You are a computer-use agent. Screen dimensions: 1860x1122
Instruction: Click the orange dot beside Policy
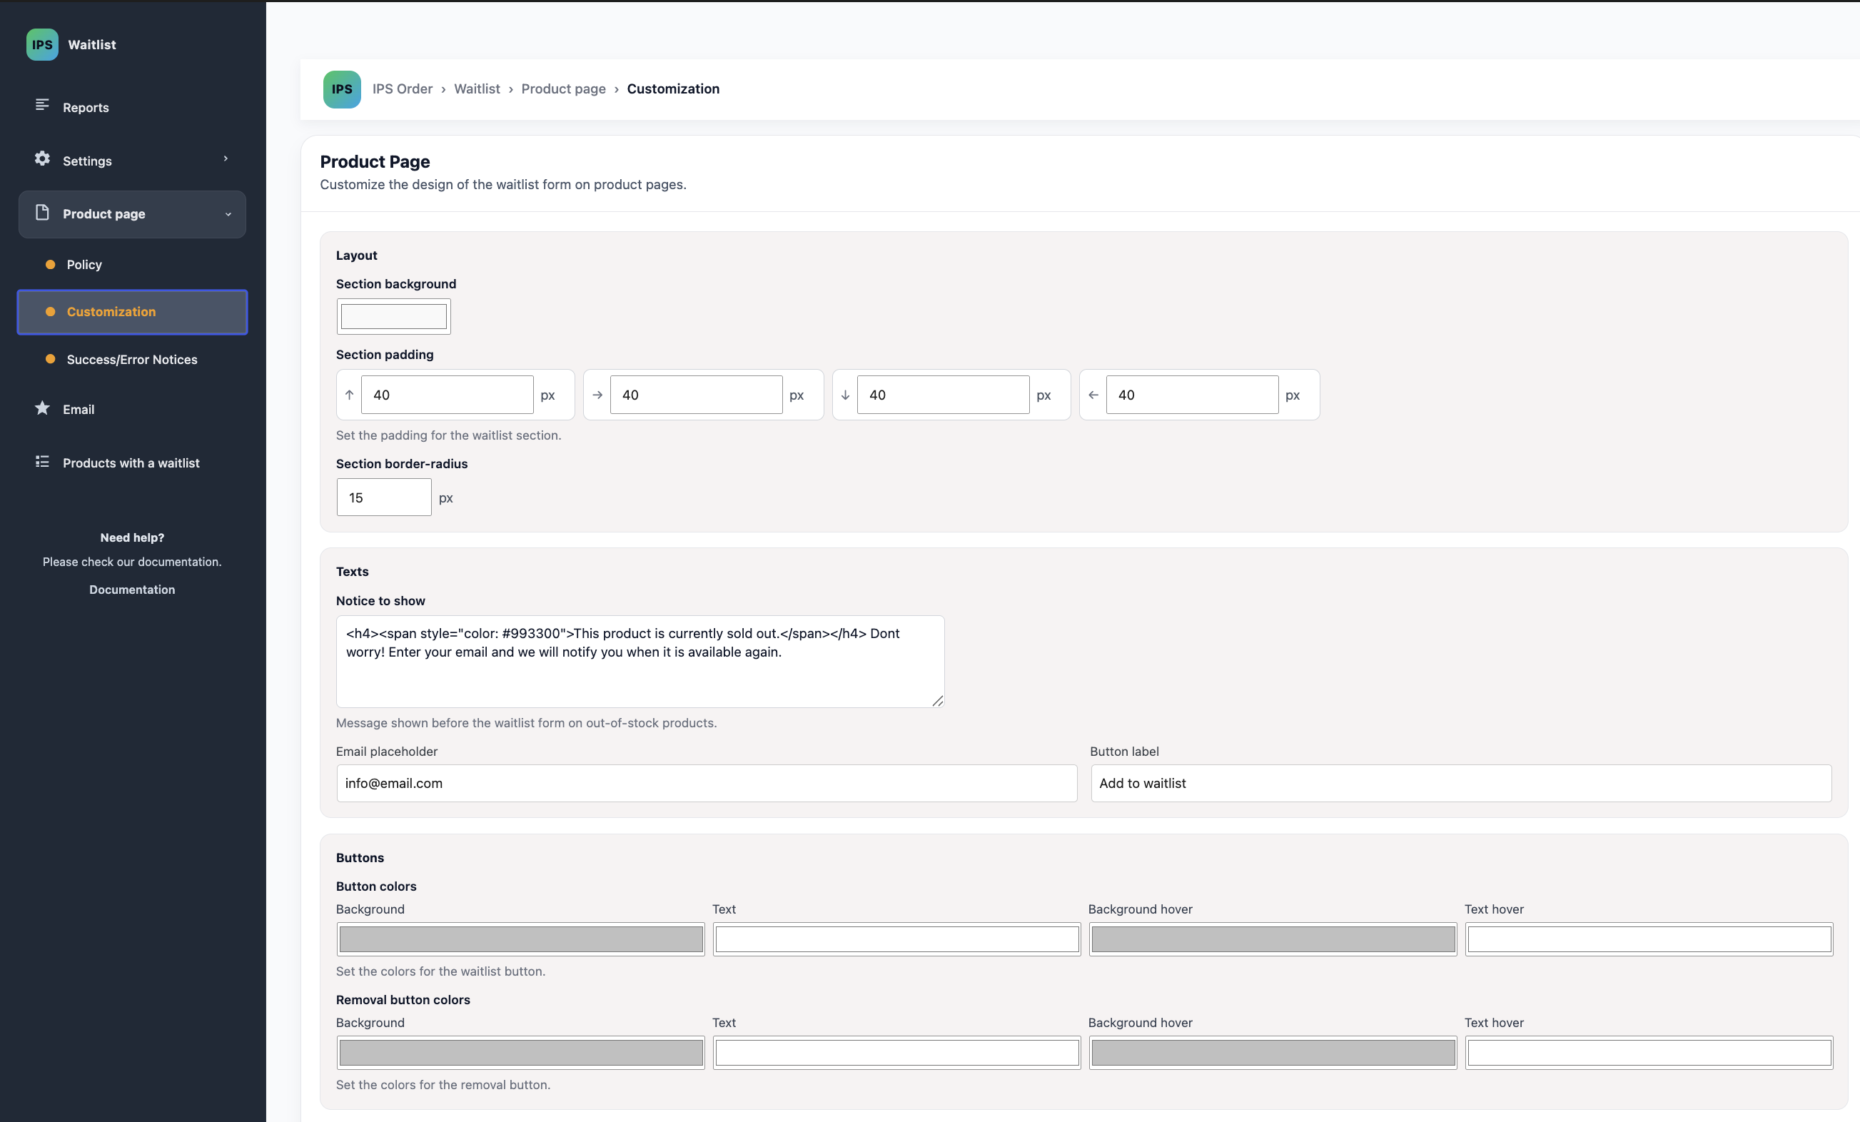(51, 264)
